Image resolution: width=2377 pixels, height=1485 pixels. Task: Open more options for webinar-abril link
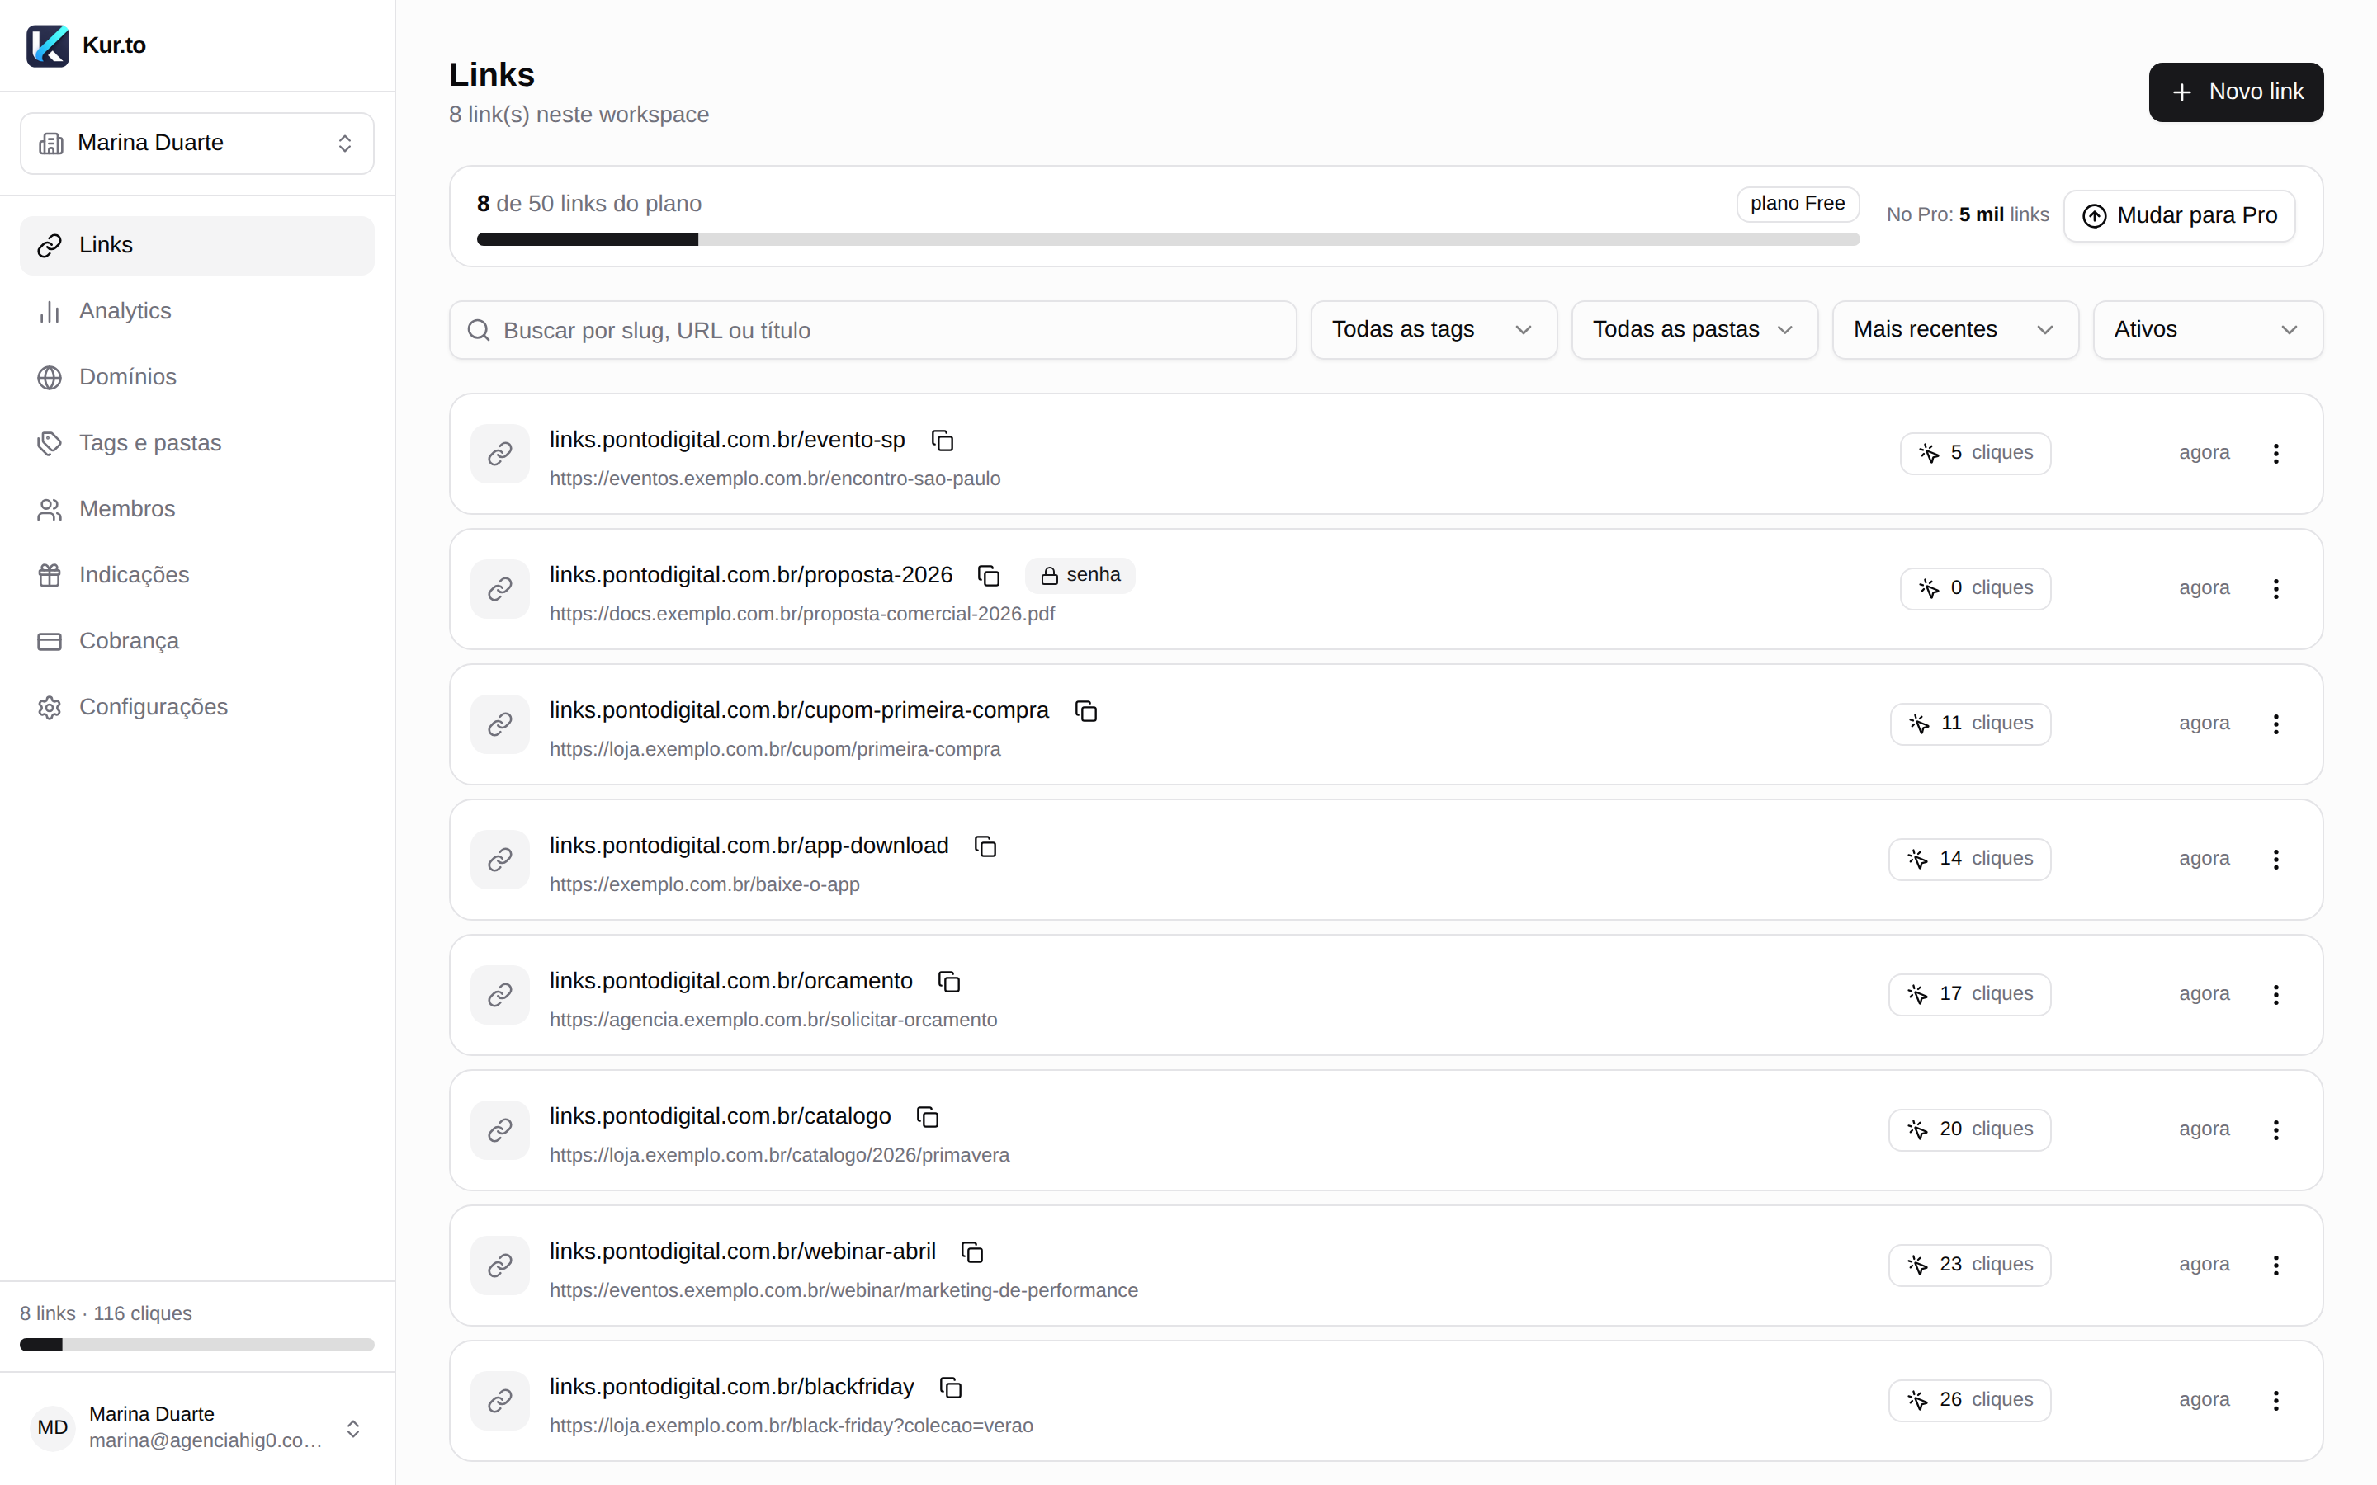point(2275,1266)
